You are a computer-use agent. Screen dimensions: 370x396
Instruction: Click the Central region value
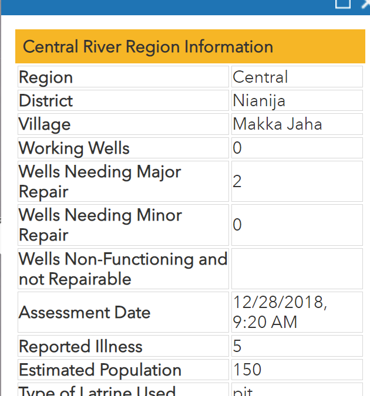click(x=297, y=77)
